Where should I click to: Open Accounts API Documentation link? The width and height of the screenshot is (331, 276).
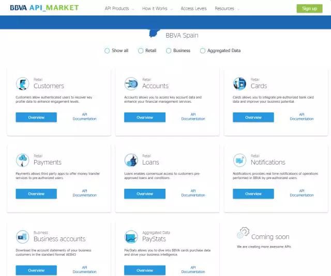pyautogui.click(x=193, y=117)
